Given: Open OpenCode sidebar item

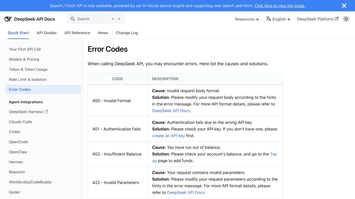Looking at the screenshot, I should tap(43, 142).
